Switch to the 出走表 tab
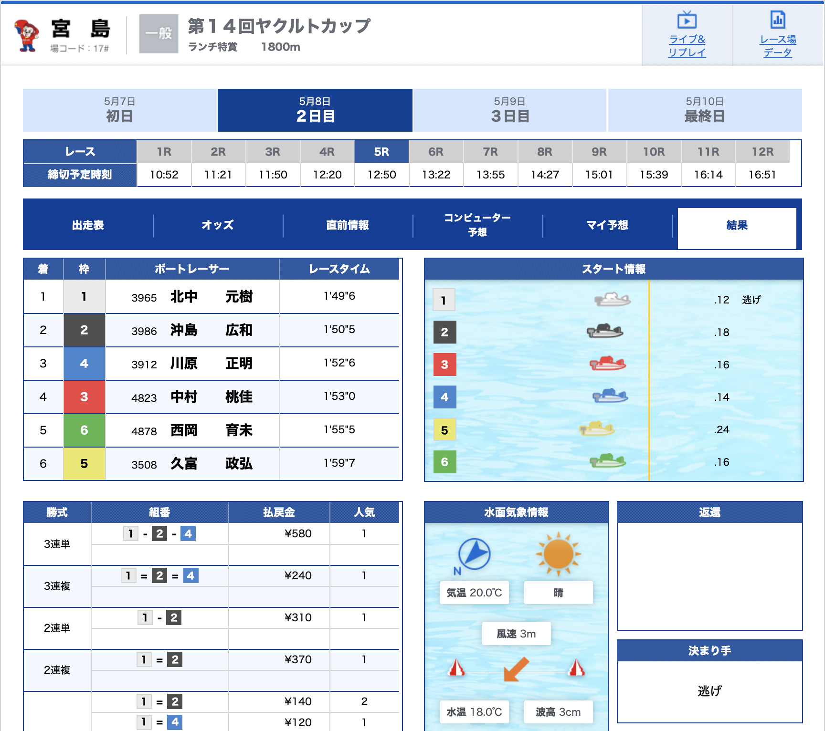 pos(88,225)
